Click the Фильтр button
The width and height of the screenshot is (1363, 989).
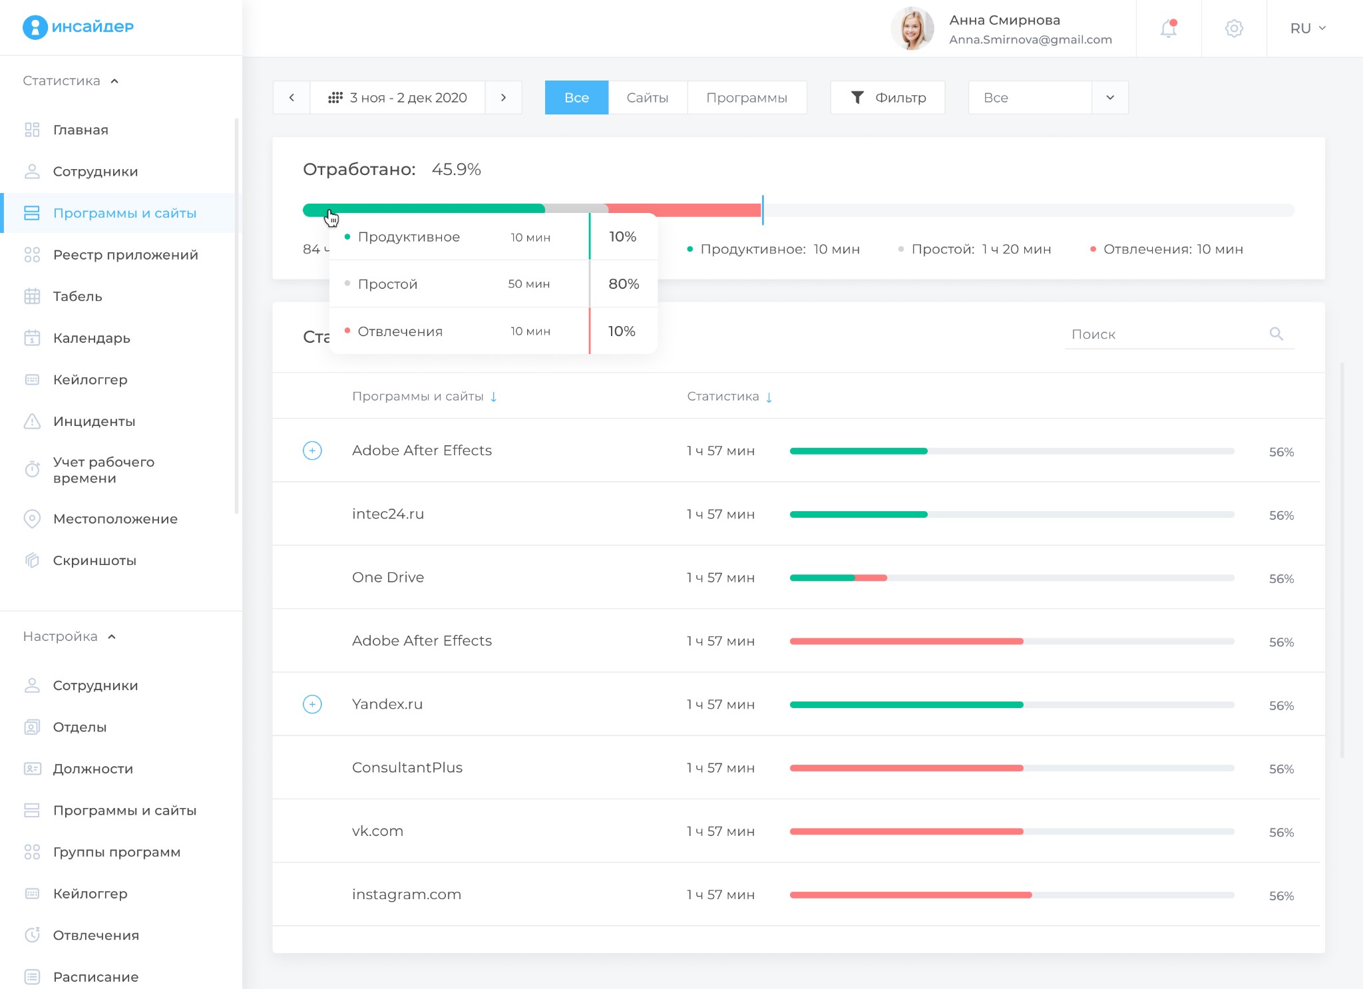point(887,98)
